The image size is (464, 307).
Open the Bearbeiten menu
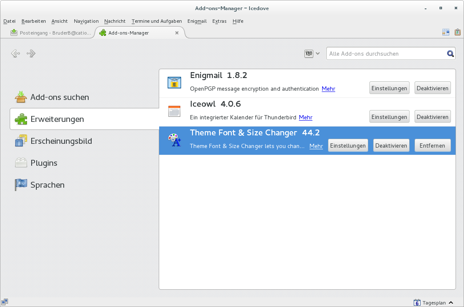pos(34,21)
